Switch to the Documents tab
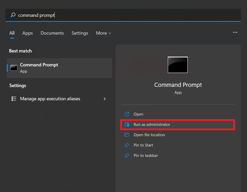The image size is (247, 192). (x=52, y=33)
